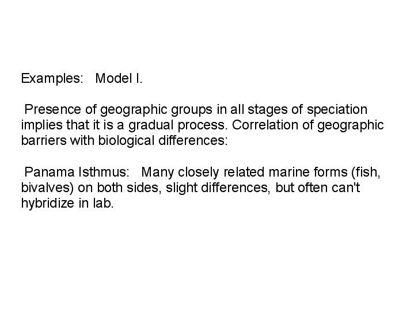Click the word 'barriers'

point(44,140)
